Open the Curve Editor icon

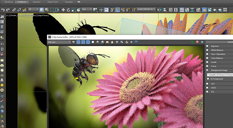coord(187,10)
